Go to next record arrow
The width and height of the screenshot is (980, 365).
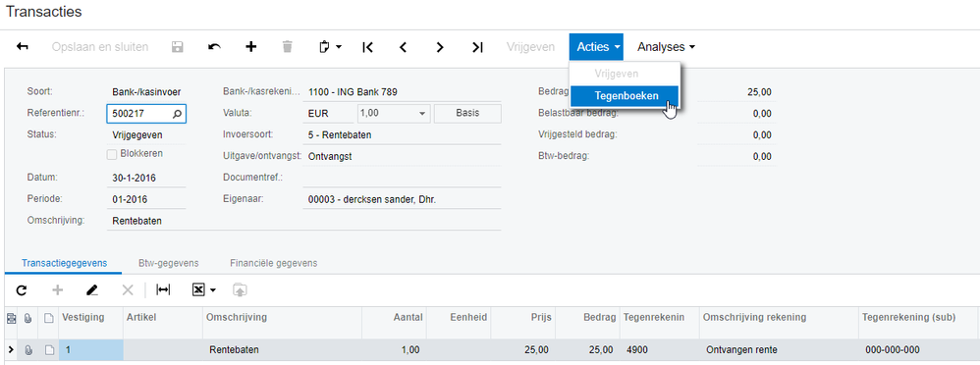[440, 47]
